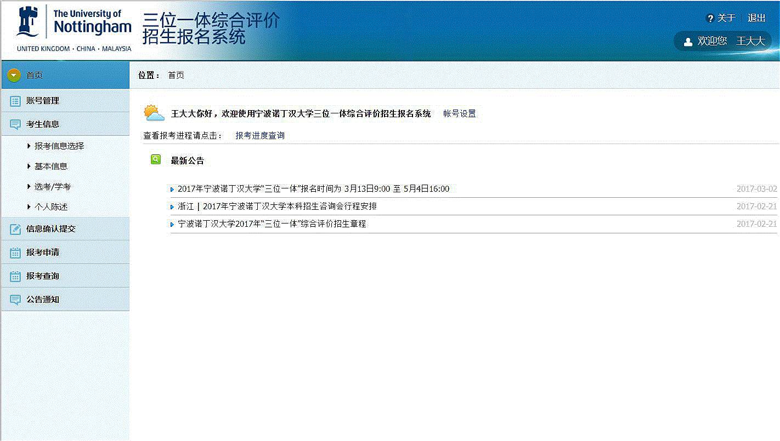Click the green magnifier icon beside 最新公告

coord(156,159)
